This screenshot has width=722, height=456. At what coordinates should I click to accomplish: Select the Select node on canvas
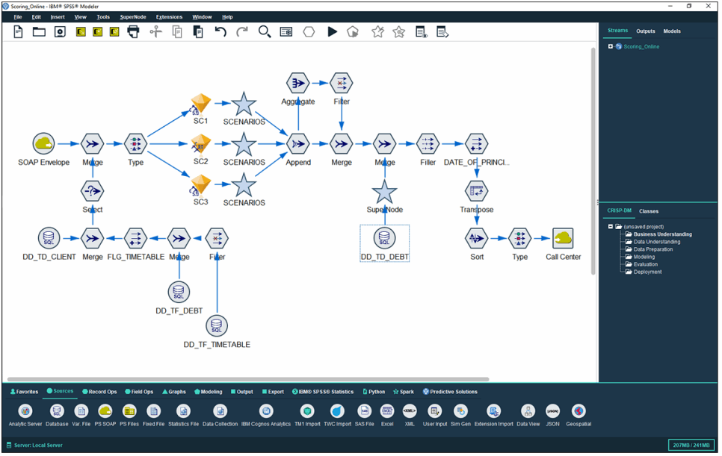(x=93, y=191)
